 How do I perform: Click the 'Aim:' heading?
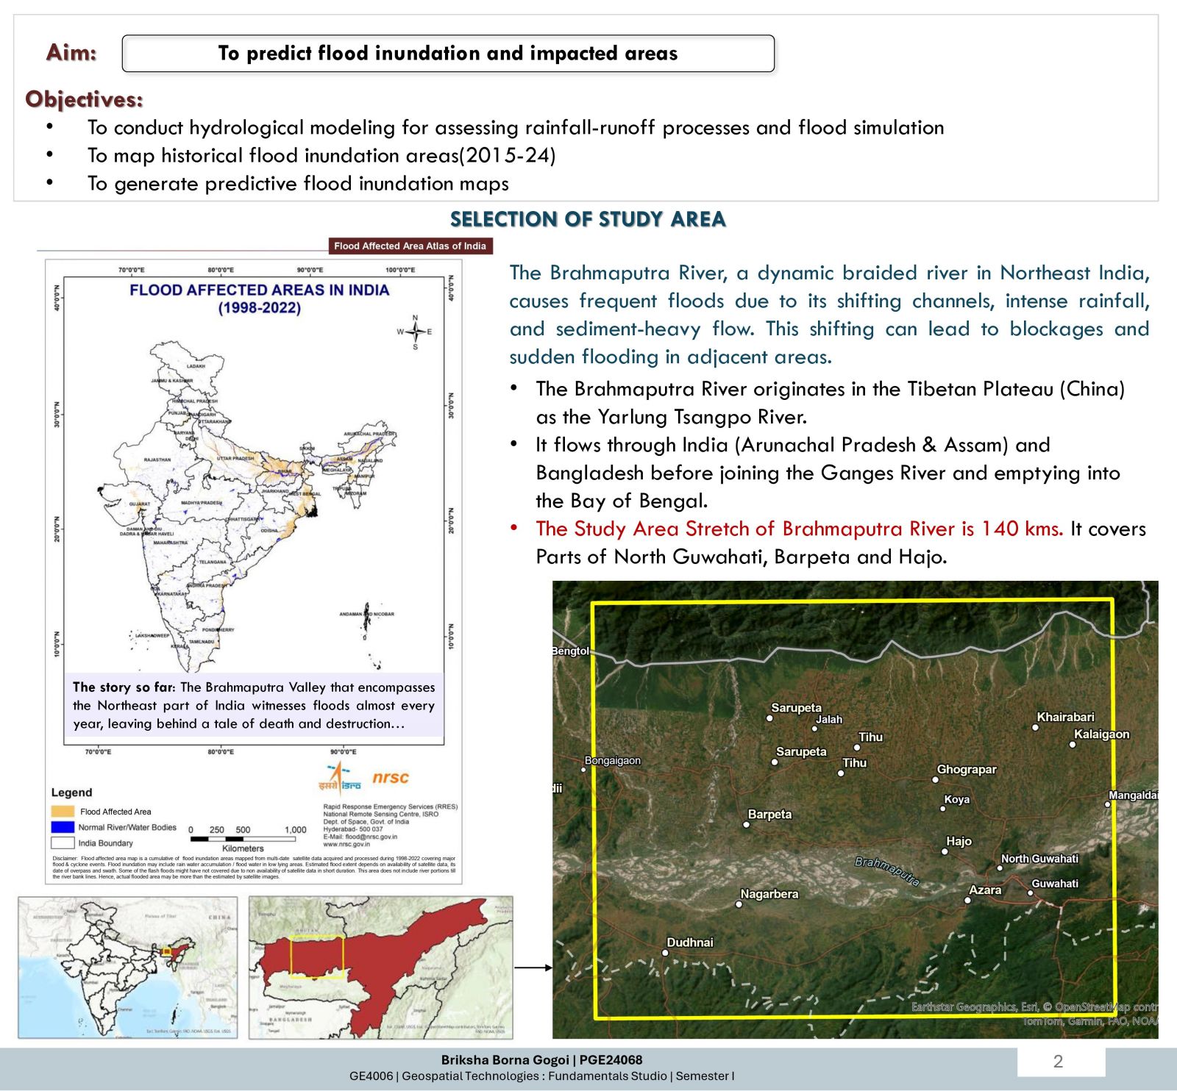click(71, 52)
